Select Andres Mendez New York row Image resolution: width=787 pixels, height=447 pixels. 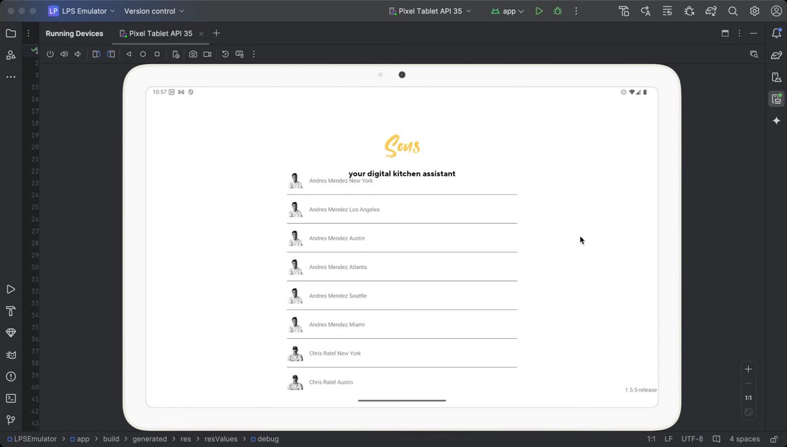pyautogui.click(x=401, y=181)
